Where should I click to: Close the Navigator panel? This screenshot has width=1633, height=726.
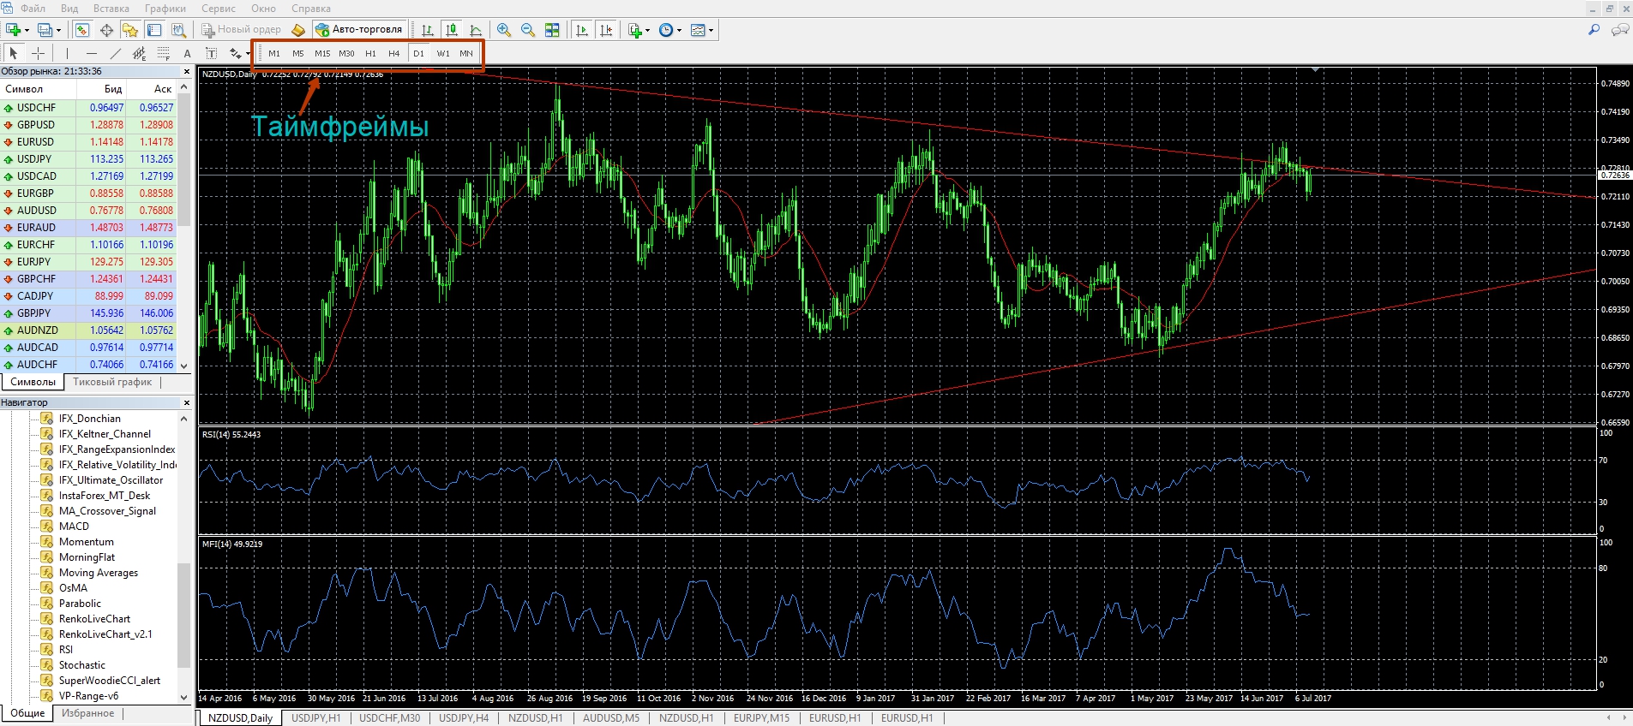coord(187,402)
